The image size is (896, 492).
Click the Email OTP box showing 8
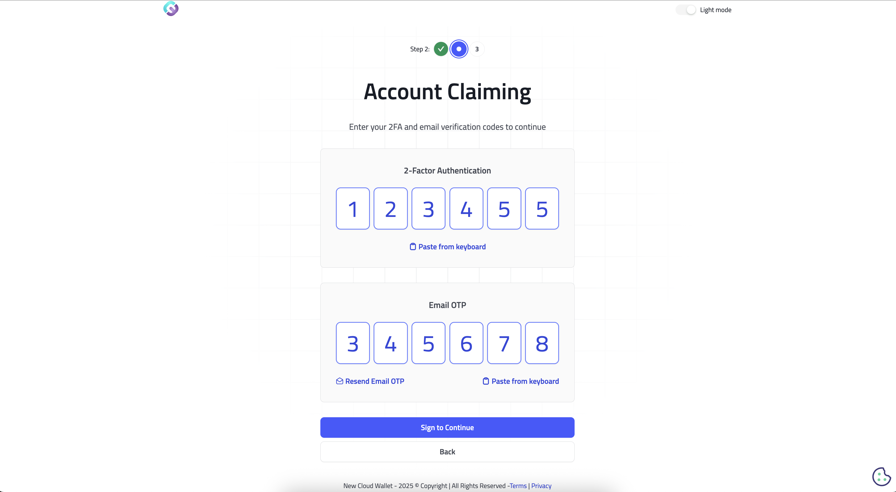coord(542,343)
